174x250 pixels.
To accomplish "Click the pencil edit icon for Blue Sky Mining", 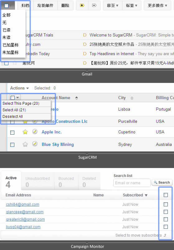I will click(x=35, y=144).
